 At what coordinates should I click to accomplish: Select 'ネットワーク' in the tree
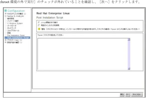pyautogui.click(x=12, y=28)
